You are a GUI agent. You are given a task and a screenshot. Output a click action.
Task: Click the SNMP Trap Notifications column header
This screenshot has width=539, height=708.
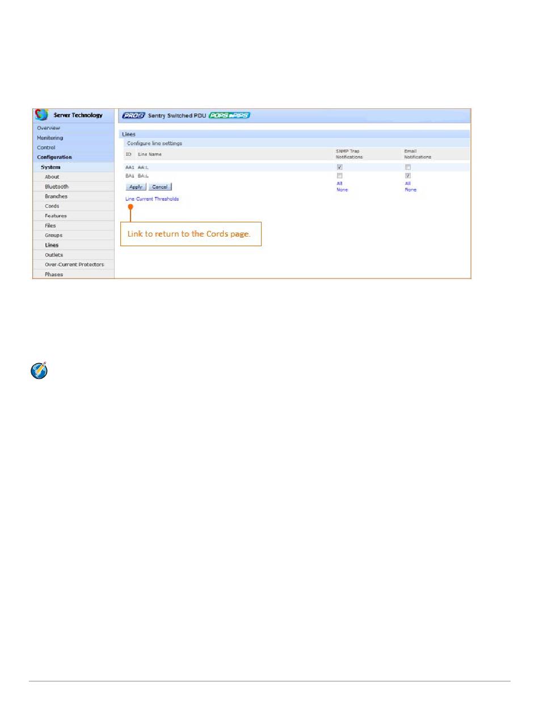pos(349,154)
